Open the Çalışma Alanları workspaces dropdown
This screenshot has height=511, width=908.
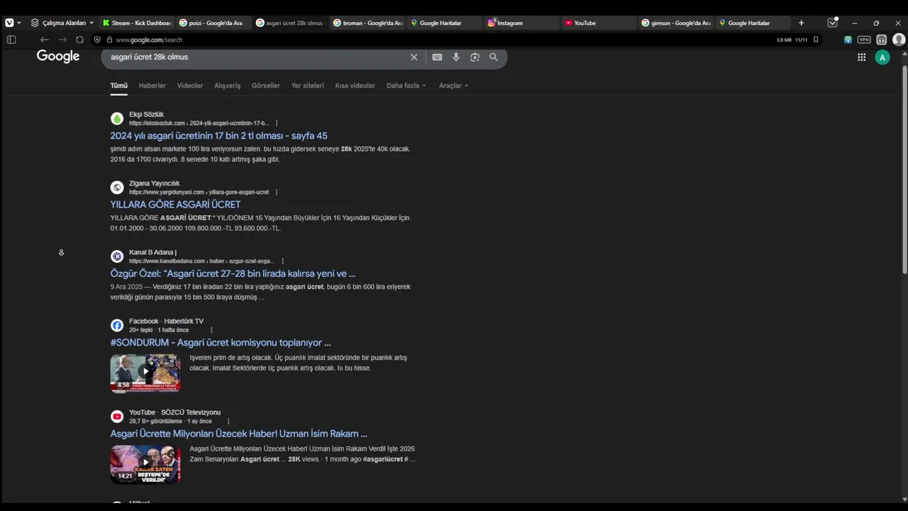(x=62, y=23)
